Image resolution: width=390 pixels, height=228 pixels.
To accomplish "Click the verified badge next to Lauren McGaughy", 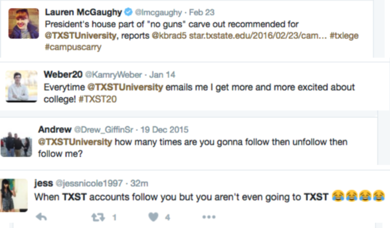I will coord(128,12).
